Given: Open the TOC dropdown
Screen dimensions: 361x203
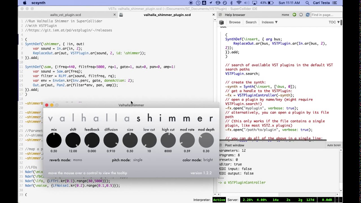Looking at the screenshot, I should [334, 22].
